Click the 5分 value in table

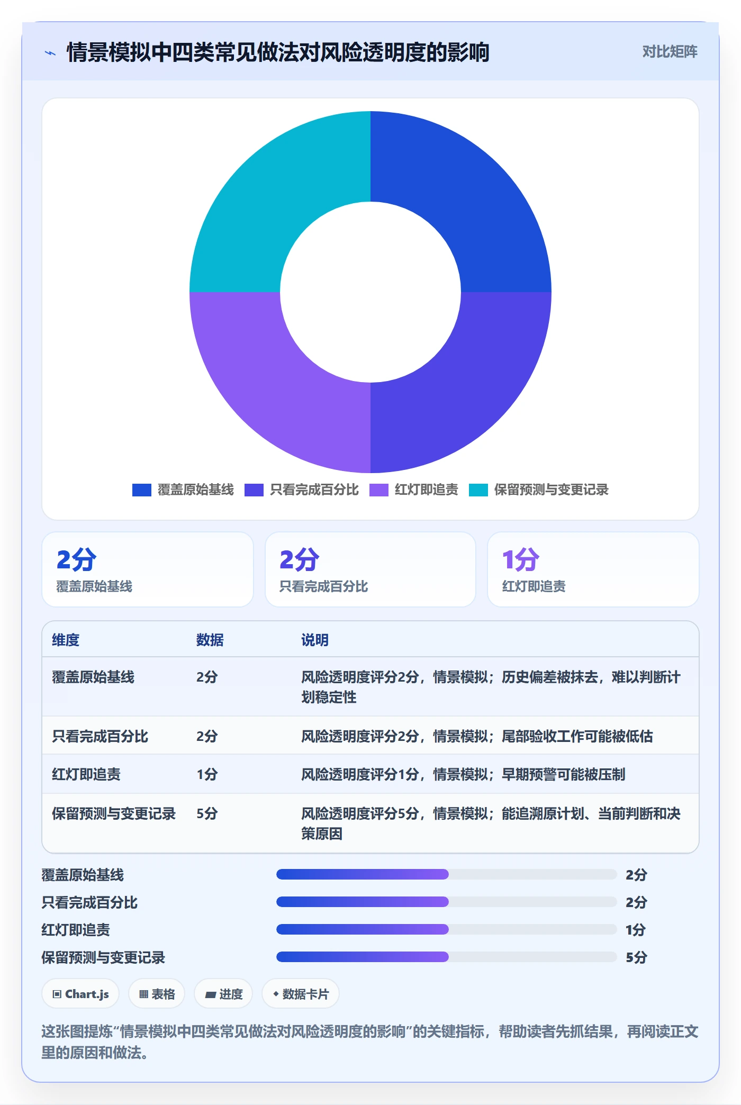207,813
